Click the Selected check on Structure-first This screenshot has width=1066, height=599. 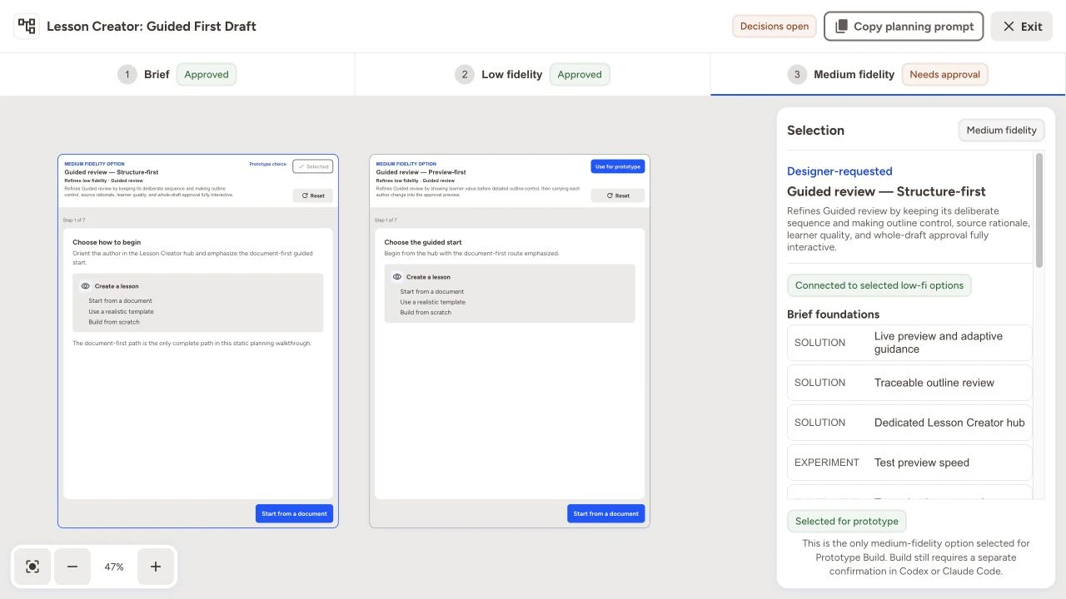(313, 166)
